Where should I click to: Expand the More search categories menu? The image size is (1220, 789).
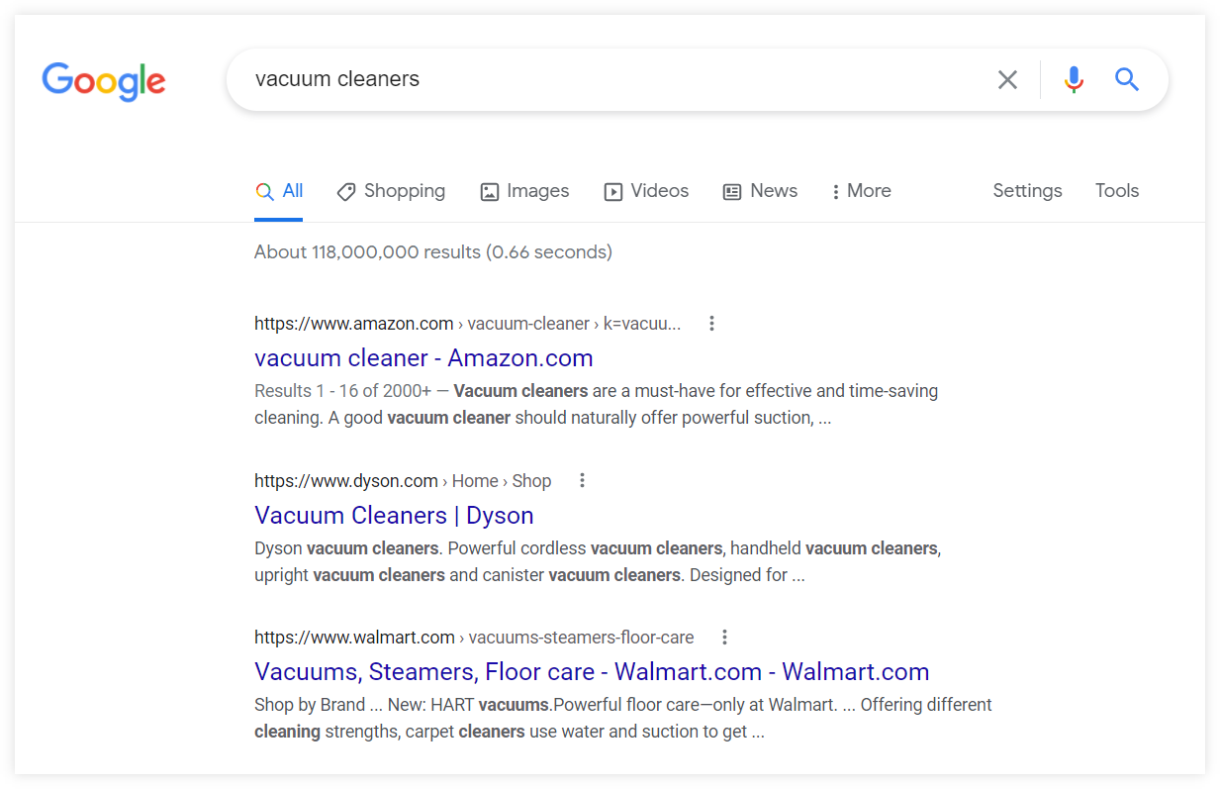pos(861,191)
